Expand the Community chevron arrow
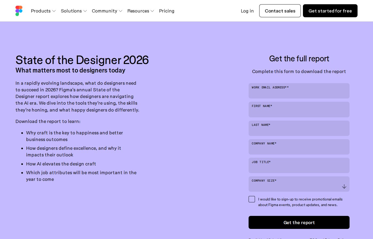The width and height of the screenshot is (373, 239). point(120,11)
